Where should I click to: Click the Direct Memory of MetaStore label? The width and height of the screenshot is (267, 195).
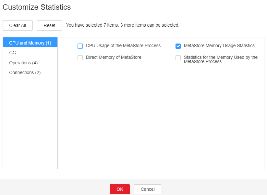click(x=114, y=57)
